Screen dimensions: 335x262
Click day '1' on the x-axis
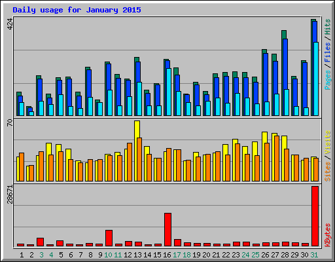pyautogui.click(x=22, y=255)
